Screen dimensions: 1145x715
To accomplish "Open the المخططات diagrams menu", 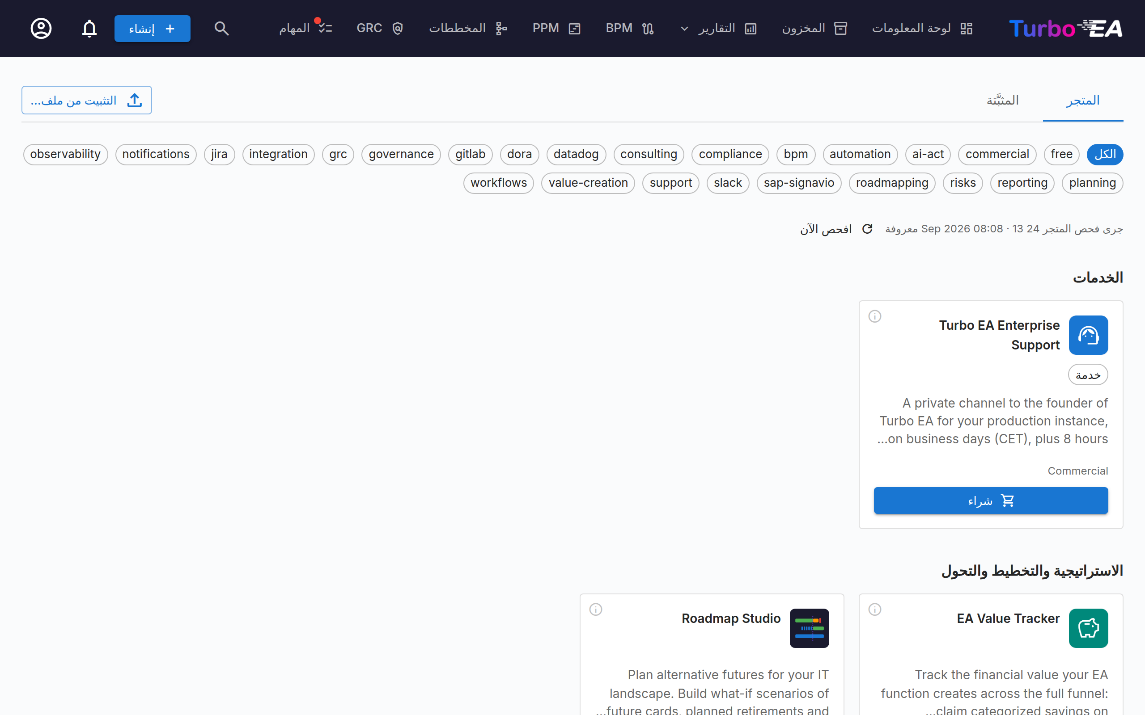I will 468,28.
